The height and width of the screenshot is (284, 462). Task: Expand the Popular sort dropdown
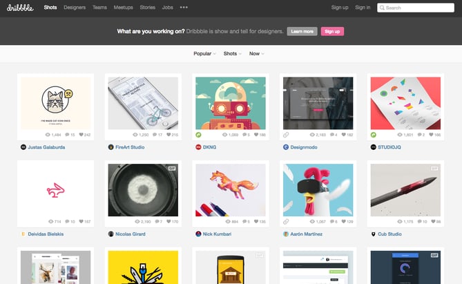[204, 53]
